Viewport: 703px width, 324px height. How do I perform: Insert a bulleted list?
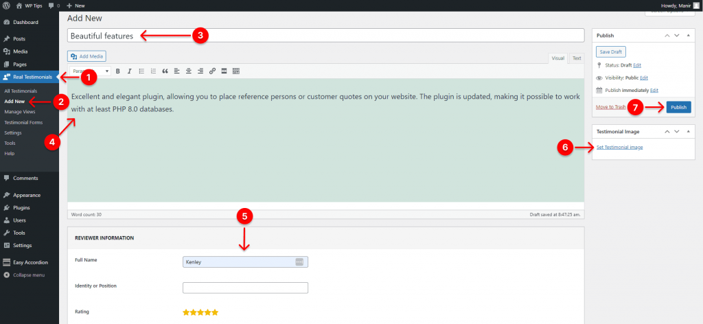point(141,71)
